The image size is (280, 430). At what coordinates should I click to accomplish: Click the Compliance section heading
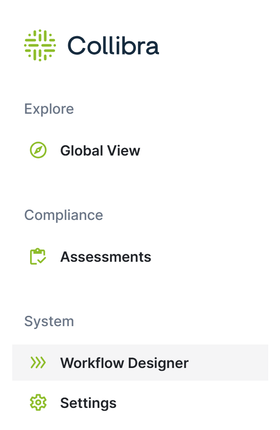tap(64, 215)
